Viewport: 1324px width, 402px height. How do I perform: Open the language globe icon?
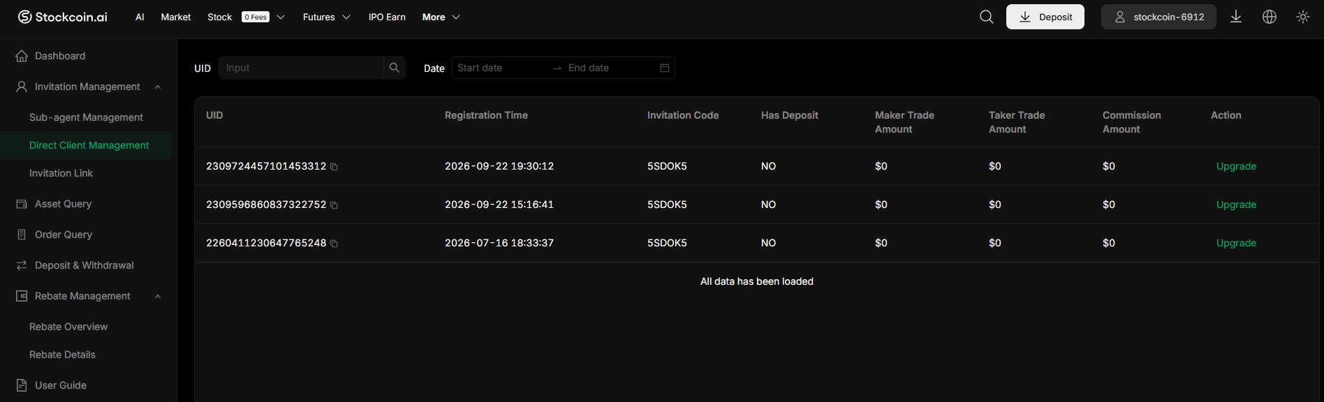[1270, 17]
